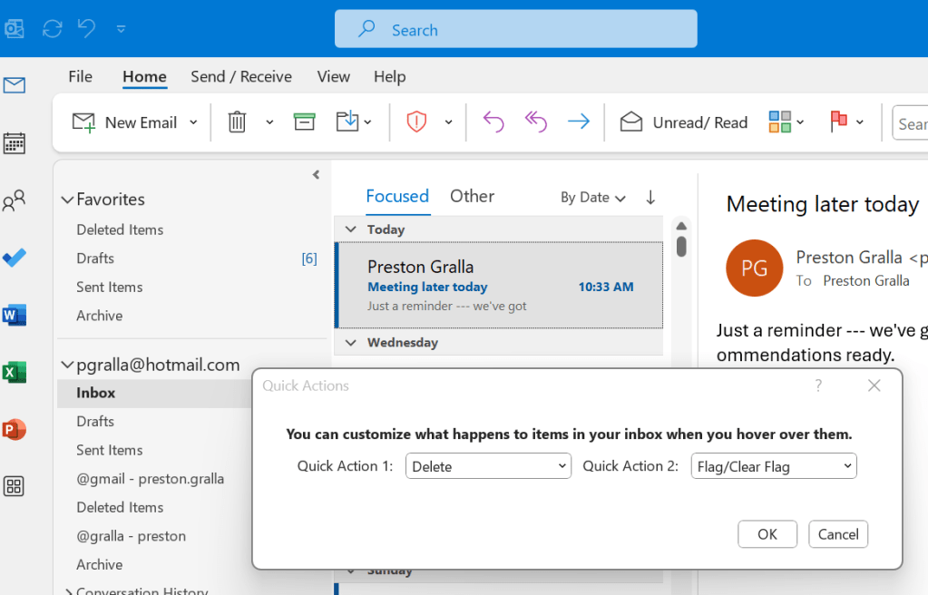Collapse the Favorites group
The width and height of the screenshot is (928, 595).
click(x=67, y=200)
